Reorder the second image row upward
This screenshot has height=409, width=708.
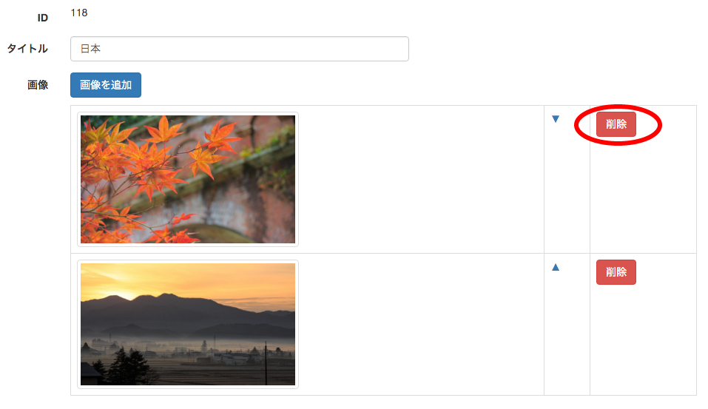coord(556,267)
